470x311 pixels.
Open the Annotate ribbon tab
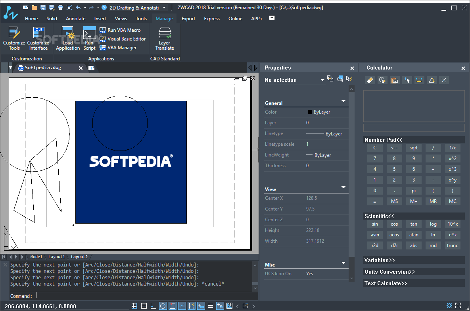75,19
